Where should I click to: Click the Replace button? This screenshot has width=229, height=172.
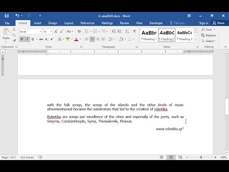pos(208,35)
